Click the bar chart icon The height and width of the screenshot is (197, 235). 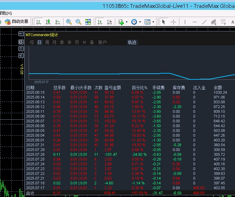point(39,22)
